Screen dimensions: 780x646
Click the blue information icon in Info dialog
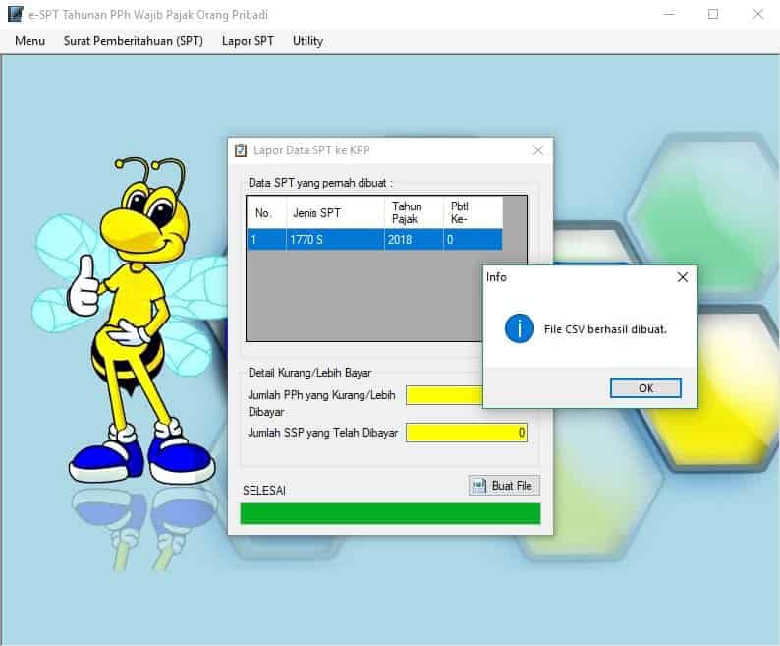(x=520, y=328)
